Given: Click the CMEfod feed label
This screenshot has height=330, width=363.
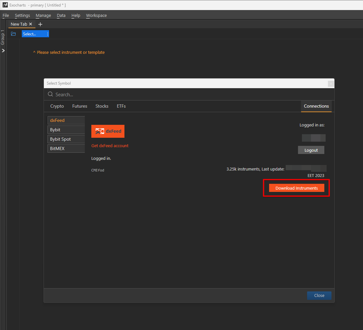Looking at the screenshot, I should point(98,170).
